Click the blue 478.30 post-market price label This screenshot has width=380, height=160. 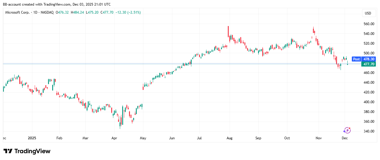tap(368, 59)
